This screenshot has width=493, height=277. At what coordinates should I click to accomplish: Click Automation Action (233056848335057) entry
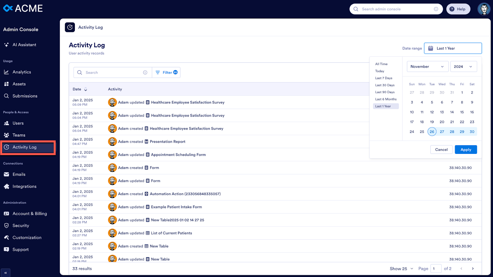(185, 194)
